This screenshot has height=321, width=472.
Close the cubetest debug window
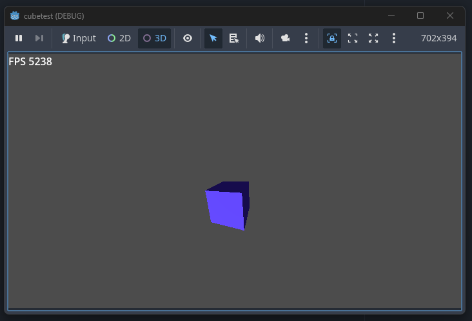click(449, 16)
